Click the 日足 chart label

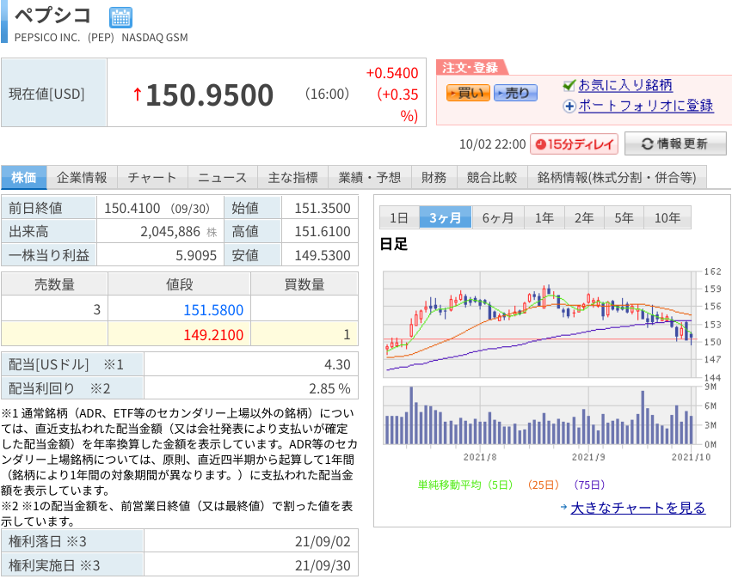coord(394,244)
